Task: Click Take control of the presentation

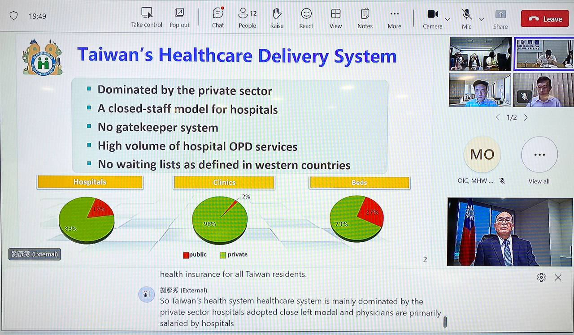Action: point(147,17)
